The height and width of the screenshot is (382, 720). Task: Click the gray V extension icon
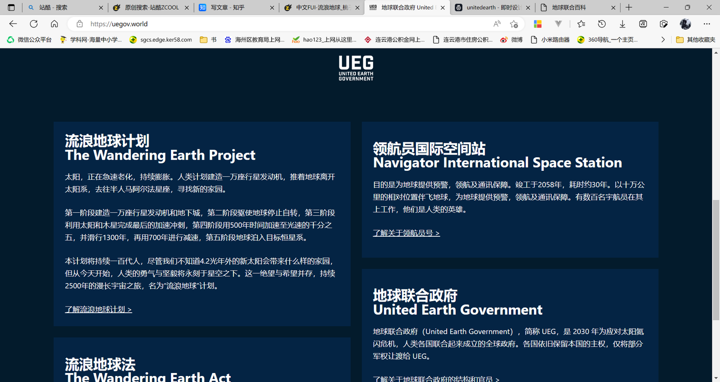point(557,23)
